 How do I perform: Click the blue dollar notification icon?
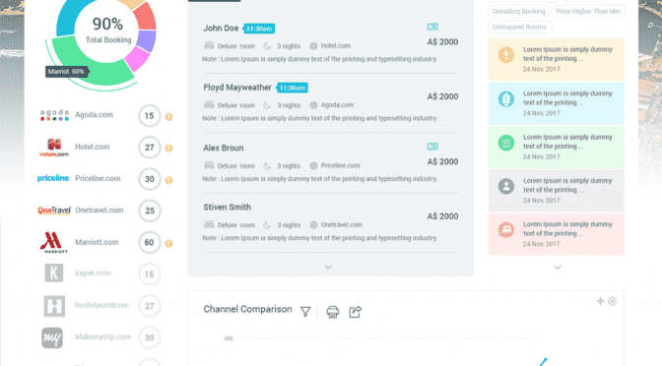pos(505,99)
